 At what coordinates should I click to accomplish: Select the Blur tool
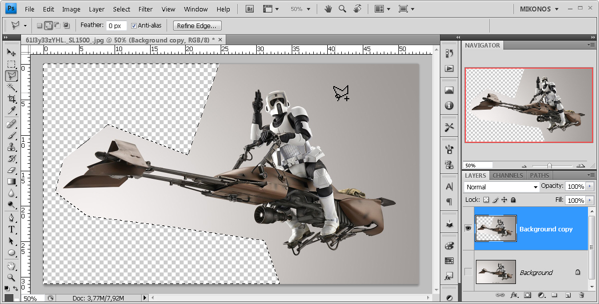tap(11, 193)
